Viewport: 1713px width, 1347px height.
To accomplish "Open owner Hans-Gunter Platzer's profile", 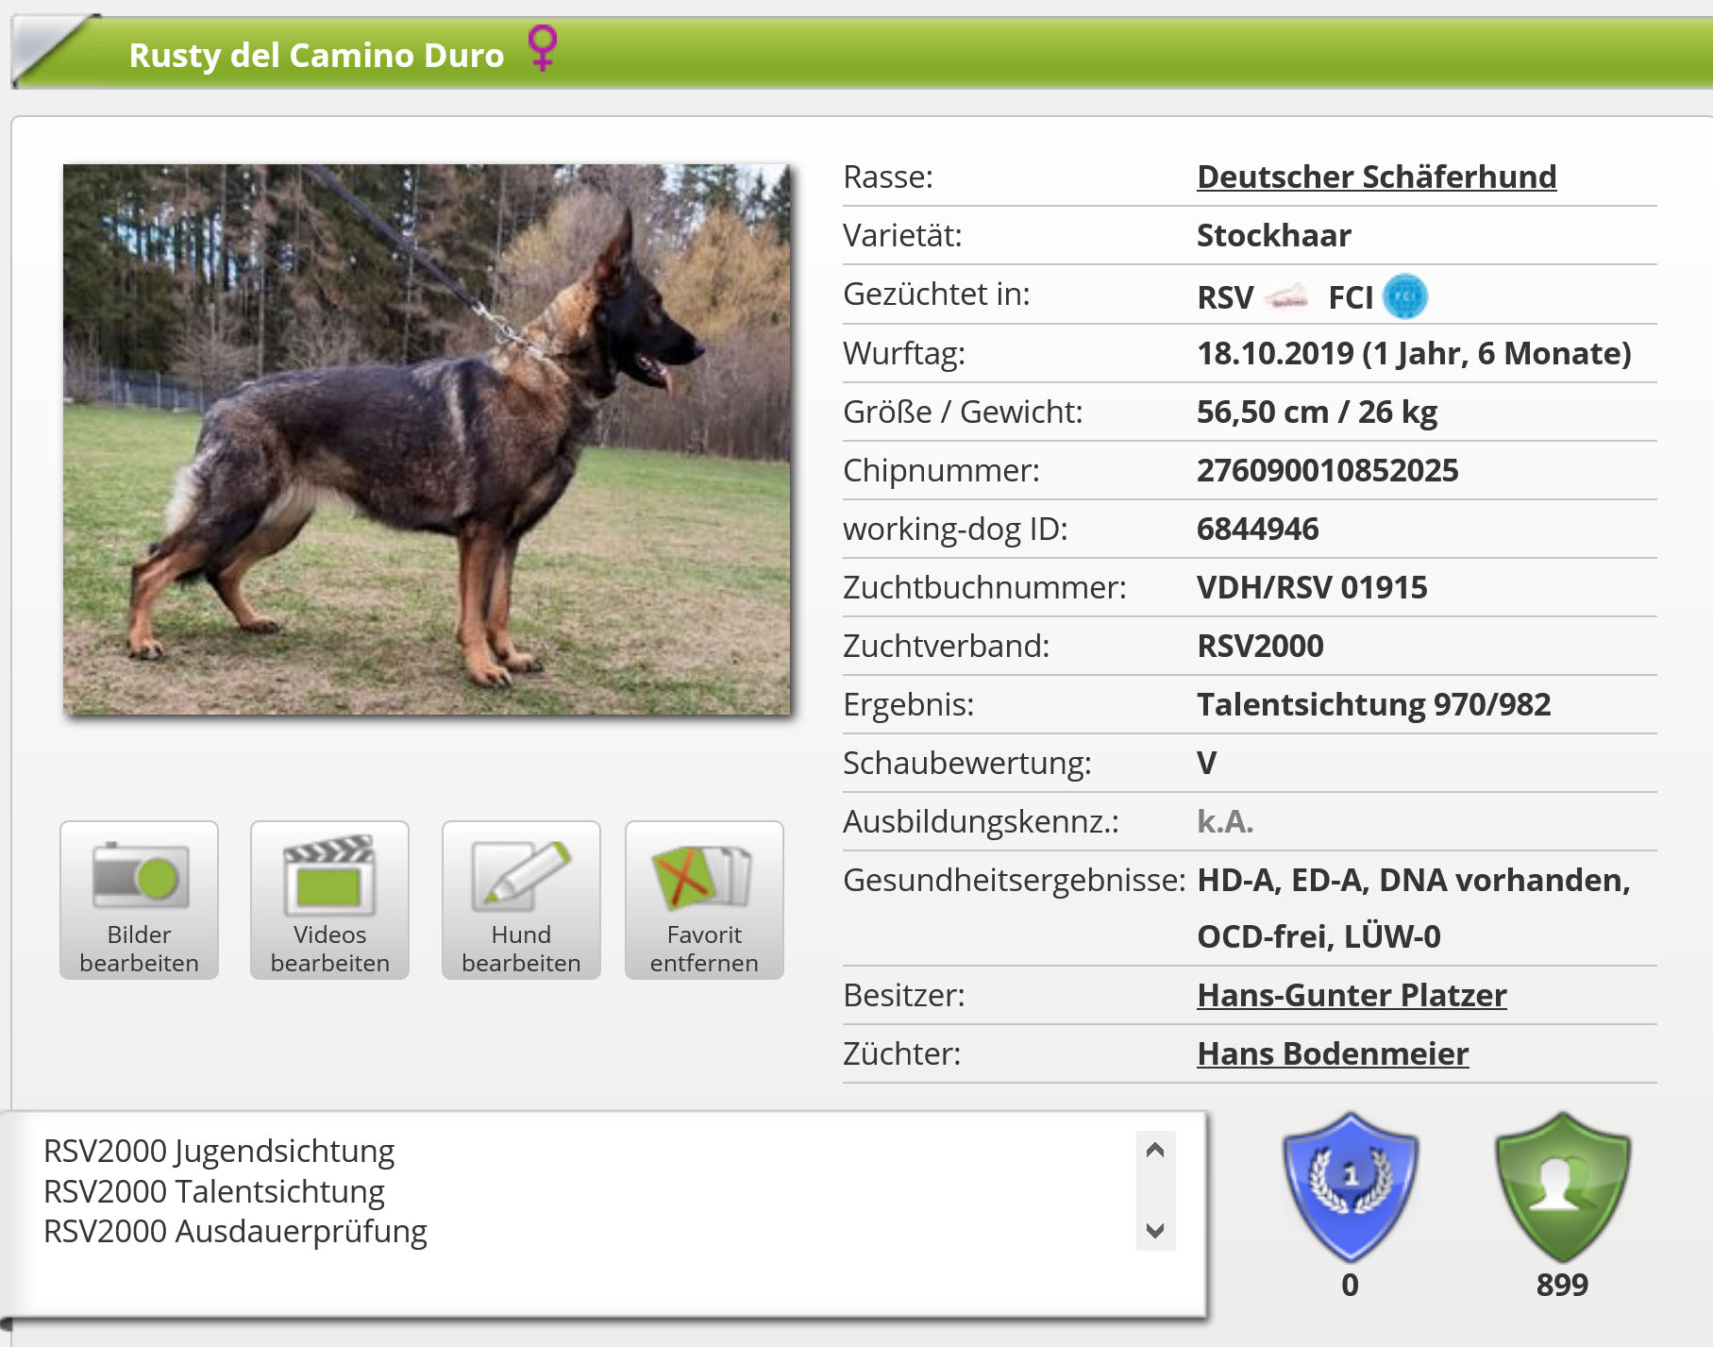I will 1351,995.
